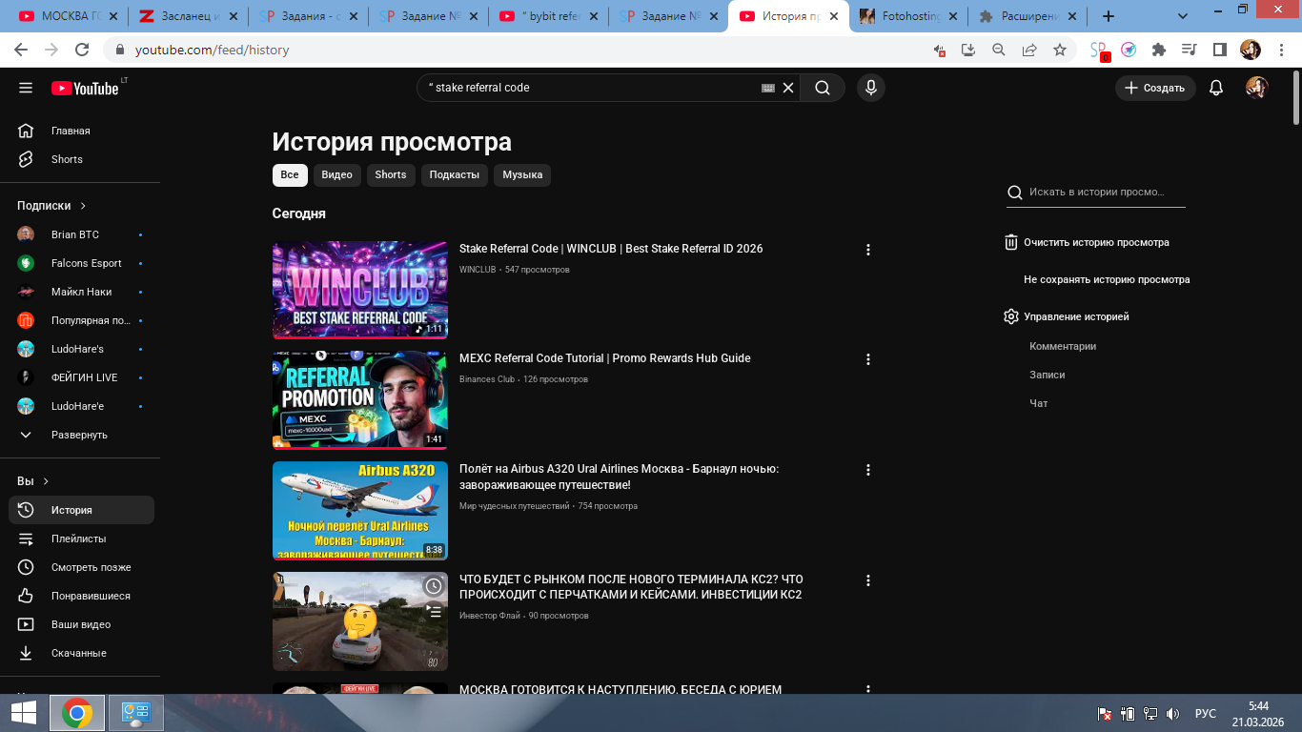Click the network icon in system tray
Screen dimensions: 1302x732
click(1150, 714)
